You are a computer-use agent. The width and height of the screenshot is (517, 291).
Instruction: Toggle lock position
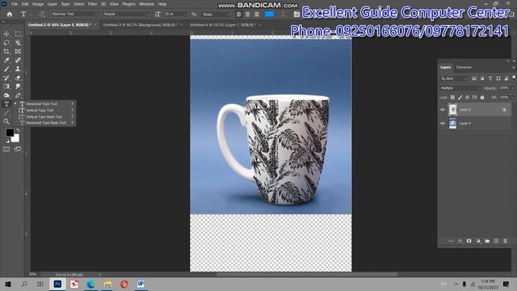(467, 97)
